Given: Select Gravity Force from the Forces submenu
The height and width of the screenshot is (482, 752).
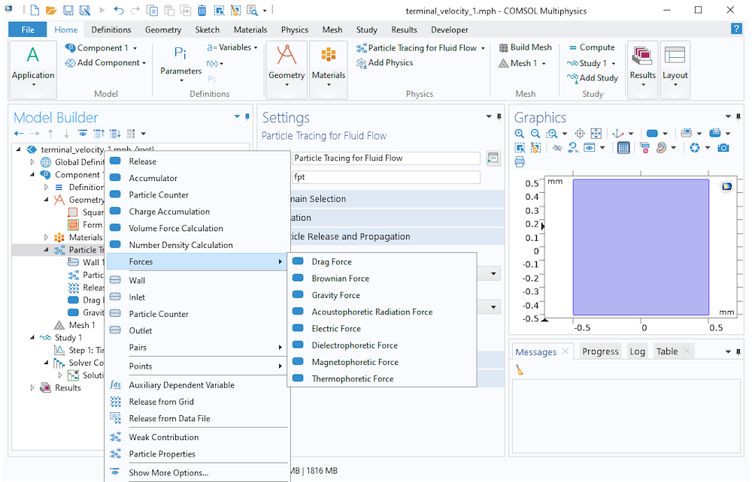Looking at the screenshot, I should [x=382, y=295].
